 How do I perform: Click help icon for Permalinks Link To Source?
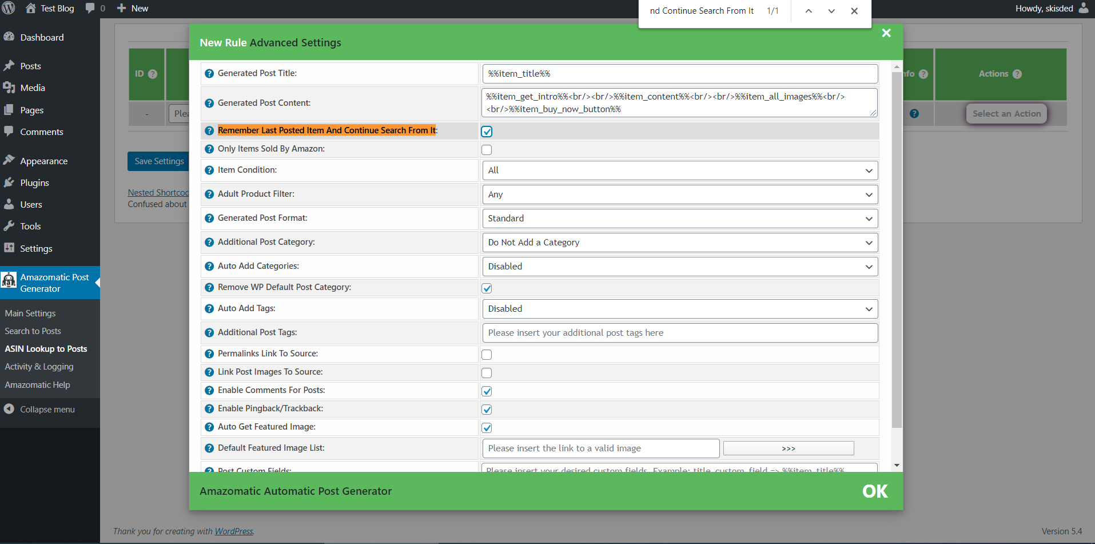pyautogui.click(x=209, y=354)
